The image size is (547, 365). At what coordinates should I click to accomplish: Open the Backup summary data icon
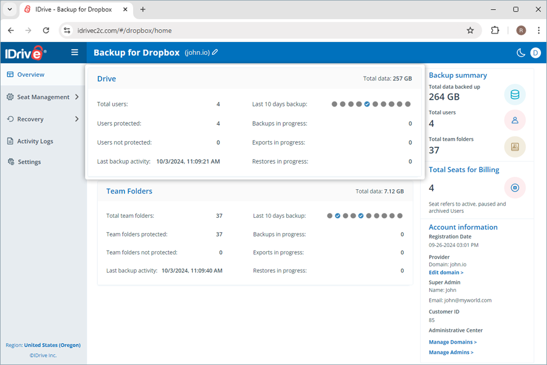(515, 94)
